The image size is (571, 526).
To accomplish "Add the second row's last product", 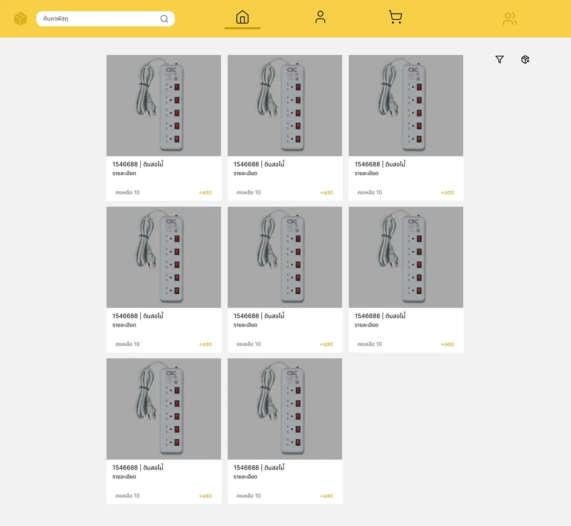I will click(x=447, y=344).
